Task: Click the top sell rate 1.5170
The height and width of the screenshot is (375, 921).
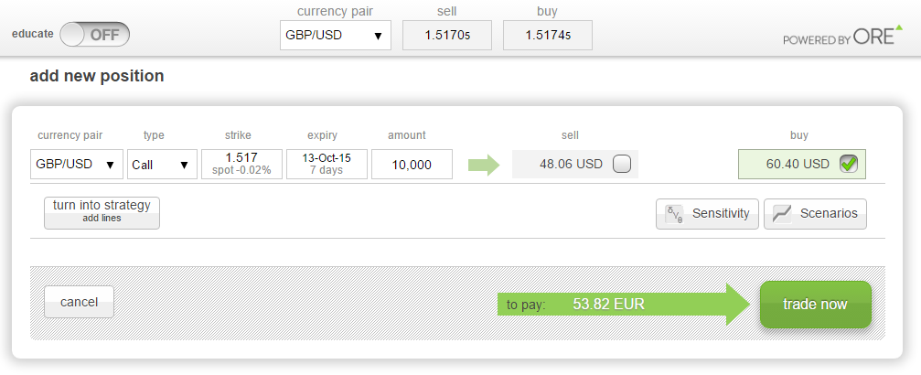Action: coord(447,36)
